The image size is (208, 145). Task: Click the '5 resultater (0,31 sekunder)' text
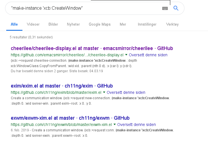[x=31, y=37]
